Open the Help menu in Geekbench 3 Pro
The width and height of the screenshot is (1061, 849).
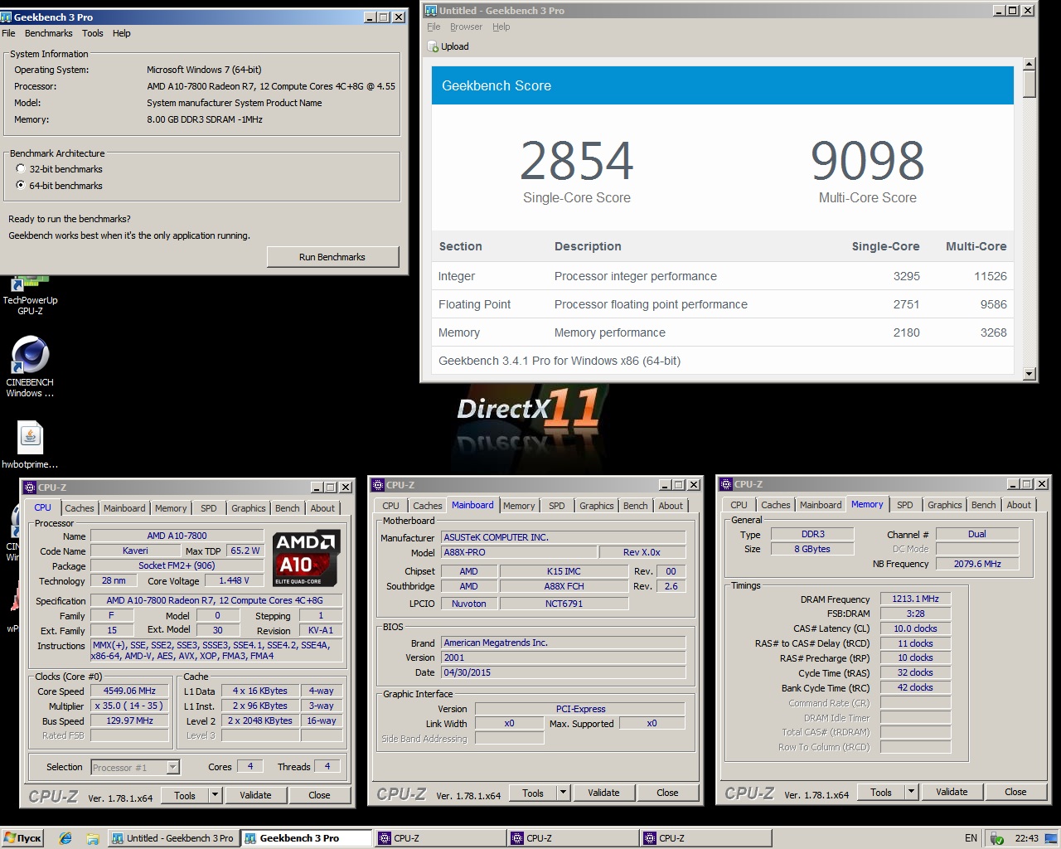122,33
